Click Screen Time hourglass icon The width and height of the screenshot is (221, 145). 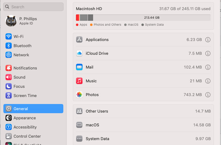tap(9, 96)
